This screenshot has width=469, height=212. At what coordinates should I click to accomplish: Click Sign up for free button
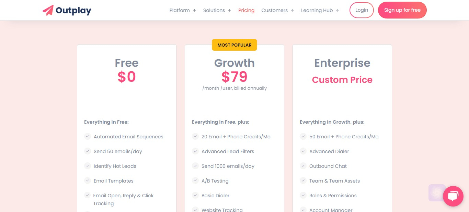(x=402, y=10)
